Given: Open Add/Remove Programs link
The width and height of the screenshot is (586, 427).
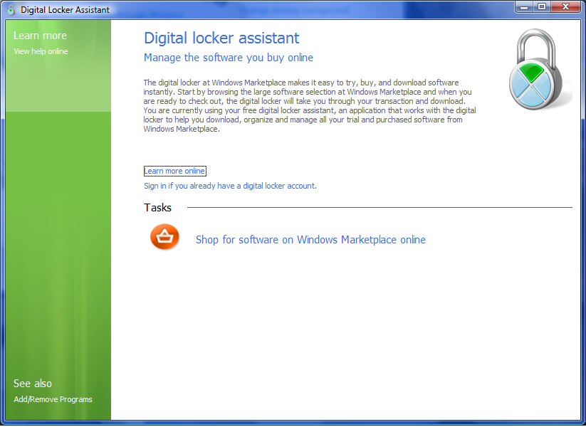Looking at the screenshot, I should [x=53, y=399].
